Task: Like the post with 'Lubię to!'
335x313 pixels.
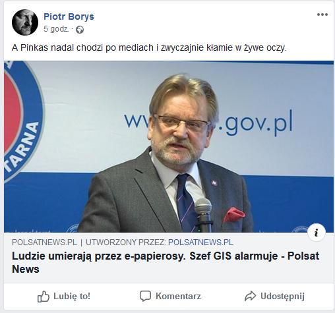Action: click(x=64, y=297)
